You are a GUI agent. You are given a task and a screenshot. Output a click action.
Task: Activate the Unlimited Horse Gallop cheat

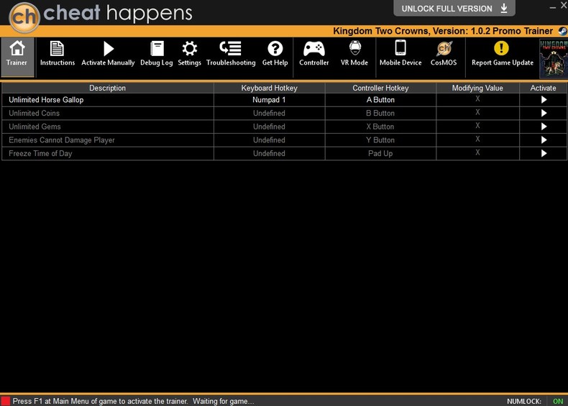pos(544,100)
